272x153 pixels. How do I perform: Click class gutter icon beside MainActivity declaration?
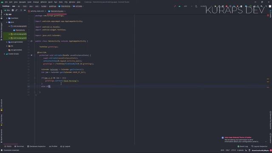click(31, 41)
